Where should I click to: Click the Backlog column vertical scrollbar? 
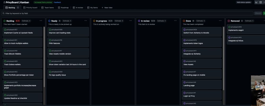pyautogui.click(x=44, y=57)
